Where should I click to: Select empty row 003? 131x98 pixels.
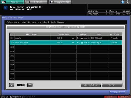(66, 47)
